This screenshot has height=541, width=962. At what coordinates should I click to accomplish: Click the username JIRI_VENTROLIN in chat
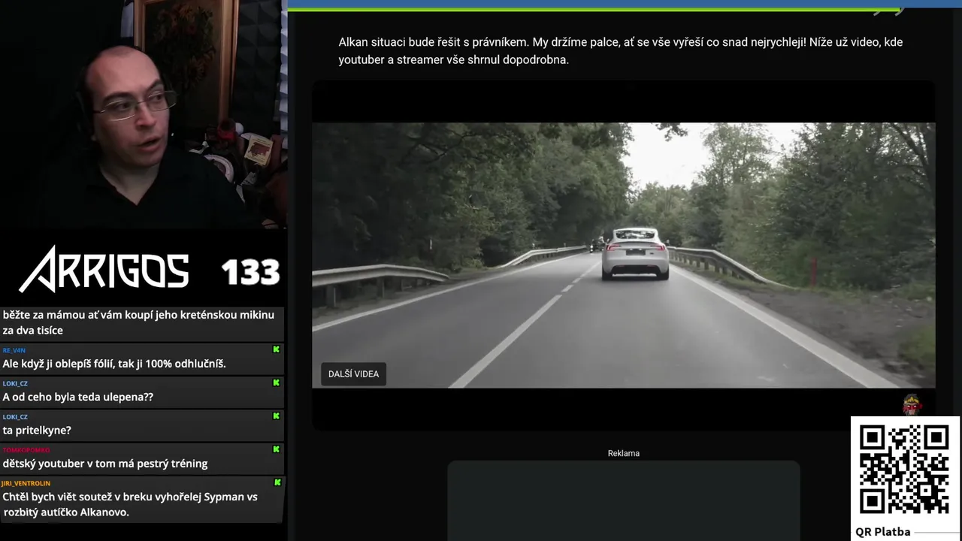[x=26, y=483]
